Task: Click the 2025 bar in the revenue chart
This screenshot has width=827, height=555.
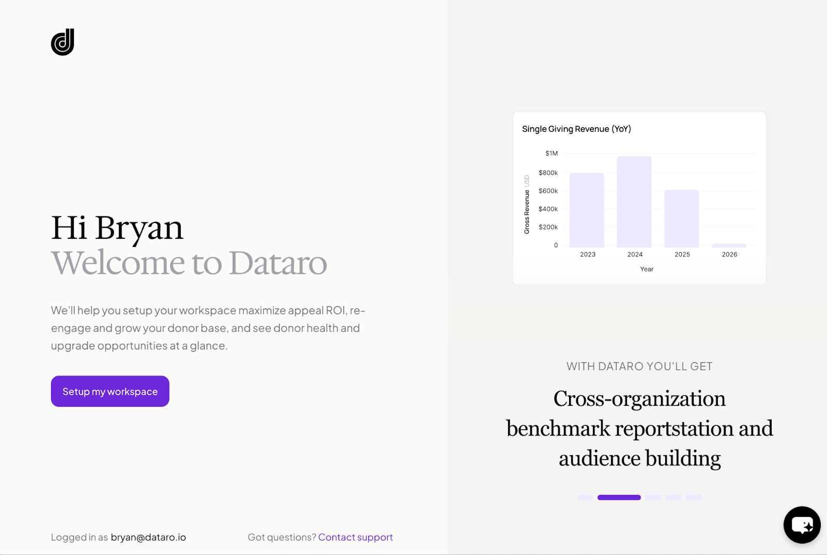Action: 681,219
